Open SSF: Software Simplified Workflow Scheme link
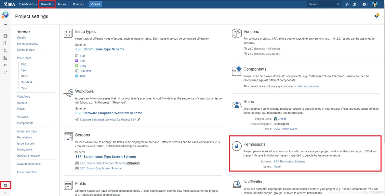This screenshot has height=196, width=385. (x=109, y=113)
